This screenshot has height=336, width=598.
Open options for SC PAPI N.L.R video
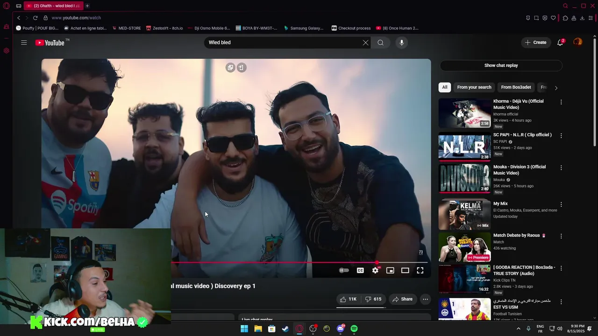(x=561, y=135)
